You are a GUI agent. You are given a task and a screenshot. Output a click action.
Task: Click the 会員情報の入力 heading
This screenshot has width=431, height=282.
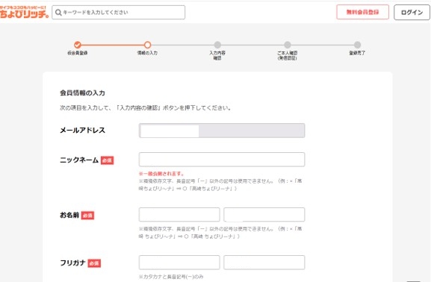82,93
